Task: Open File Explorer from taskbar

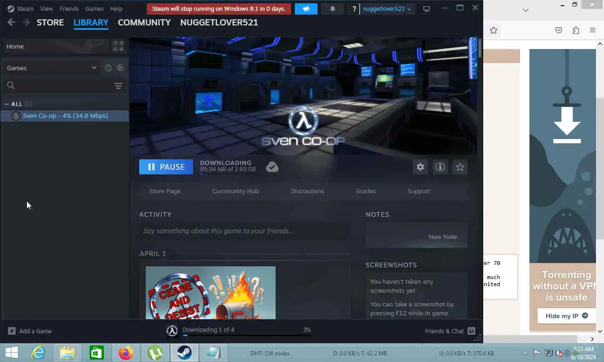Action: pyautogui.click(x=67, y=353)
